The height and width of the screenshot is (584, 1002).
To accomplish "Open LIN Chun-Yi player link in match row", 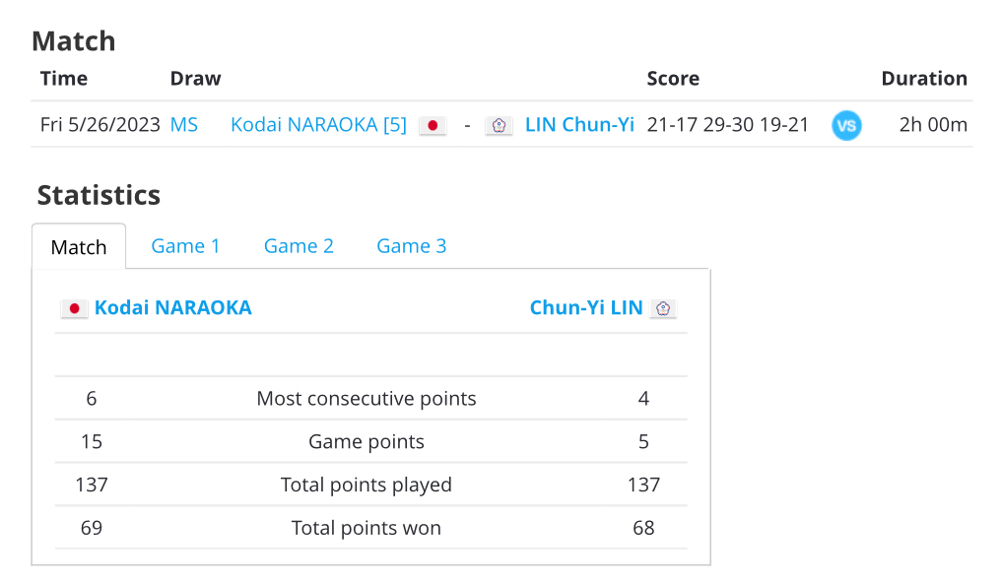I will pos(579,125).
